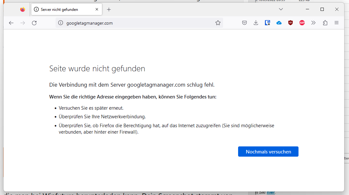The height and width of the screenshot is (195, 349).
Task: Open the uBlock Origin shield icon
Action: coord(291,23)
